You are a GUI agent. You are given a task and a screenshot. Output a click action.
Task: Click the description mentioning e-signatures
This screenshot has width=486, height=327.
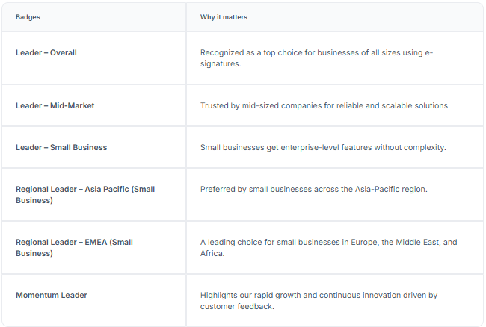tap(316, 58)
